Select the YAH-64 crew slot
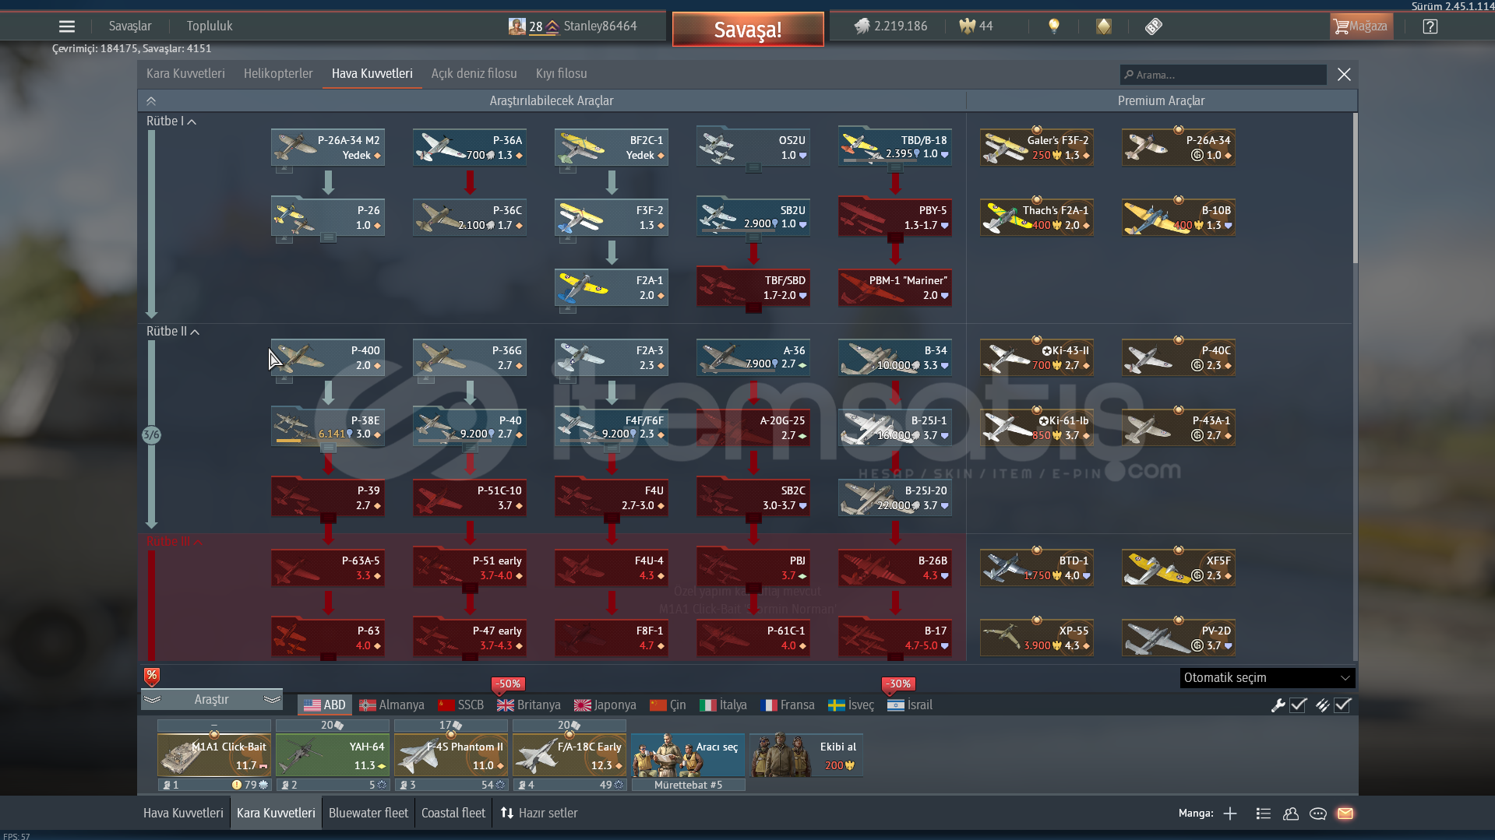Viewport: 1495px width, 840px height. click(333, 755)
